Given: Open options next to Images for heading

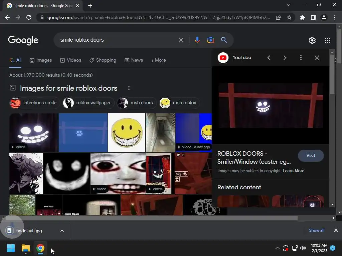Looking at the screenshot, I should coord(129,88).
